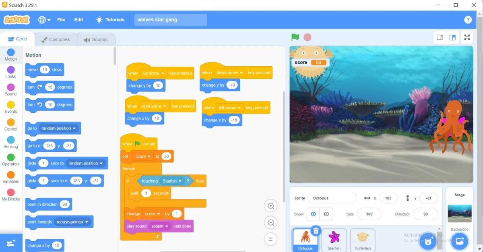Screen dimensions: 483x252
Task: Switch to large stage layout
Action: coord(452,37)
